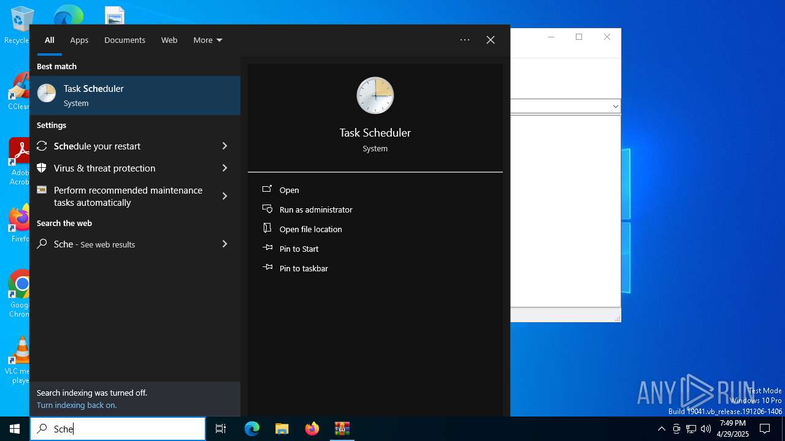Choose Open for Task Scheduler
785x441 pixels.
pos(289,190)
